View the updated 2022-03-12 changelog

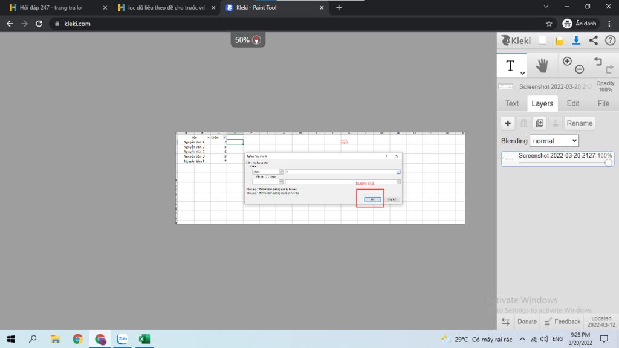(x=601, y=321)
